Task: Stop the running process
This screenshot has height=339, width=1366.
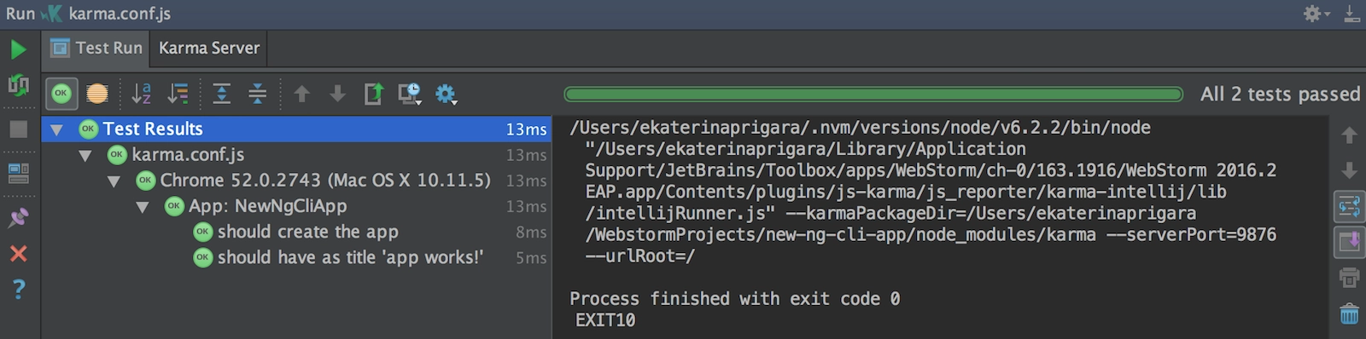Action: click(18, 129)
